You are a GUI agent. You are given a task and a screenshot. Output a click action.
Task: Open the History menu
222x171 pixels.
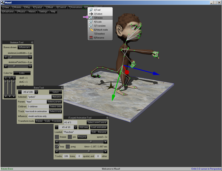point(32,12)
